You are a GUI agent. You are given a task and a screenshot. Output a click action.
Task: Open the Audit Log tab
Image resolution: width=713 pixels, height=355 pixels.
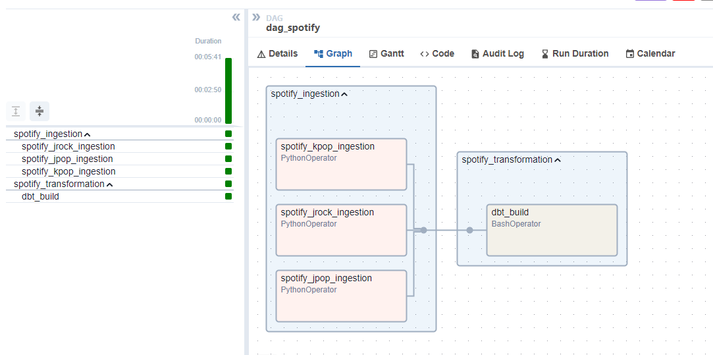click(498, 54)
